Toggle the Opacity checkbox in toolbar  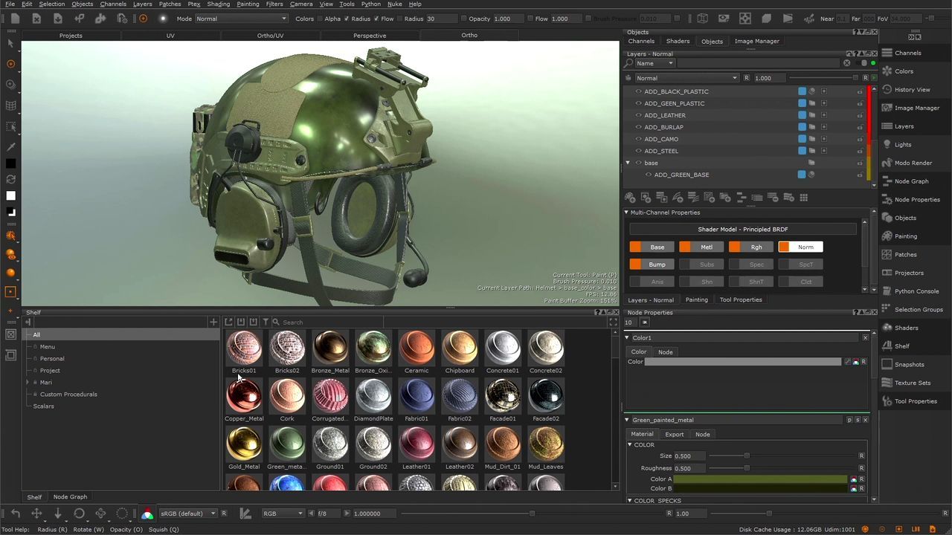coord(464,19)
